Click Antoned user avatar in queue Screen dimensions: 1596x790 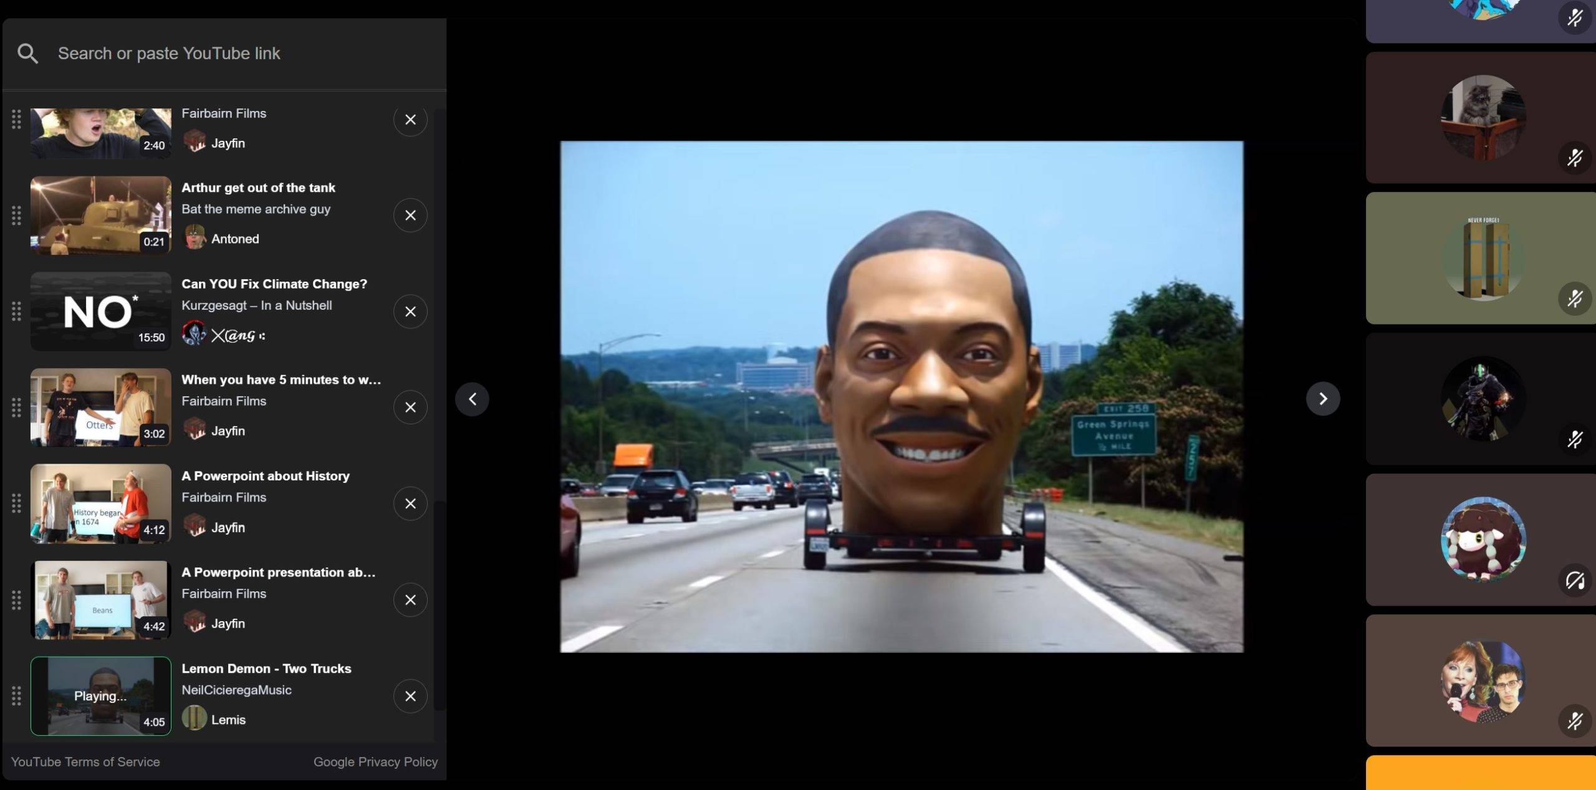tap(195, 238)
